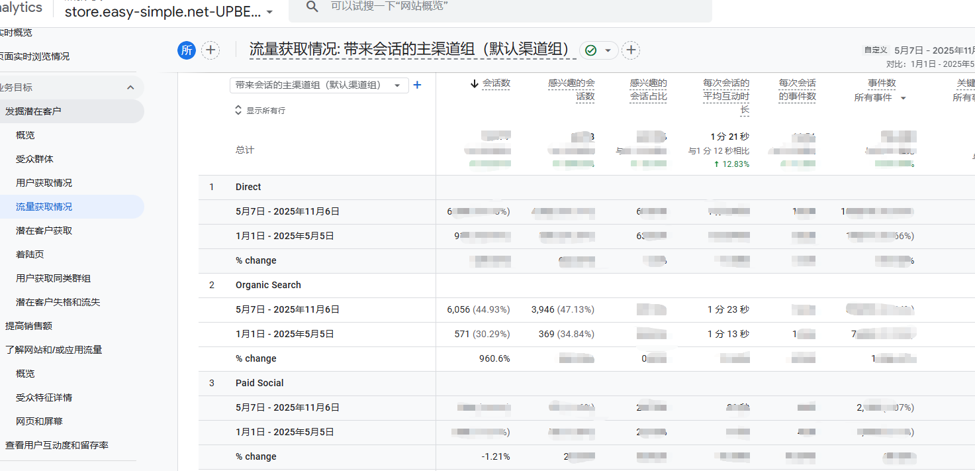Select 着陆页 in the sidebar
This screenshot has height=471, width=975.
pyautogui.click(x=30, y=254)
